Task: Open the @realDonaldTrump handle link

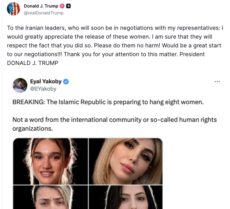Action: 44,13
